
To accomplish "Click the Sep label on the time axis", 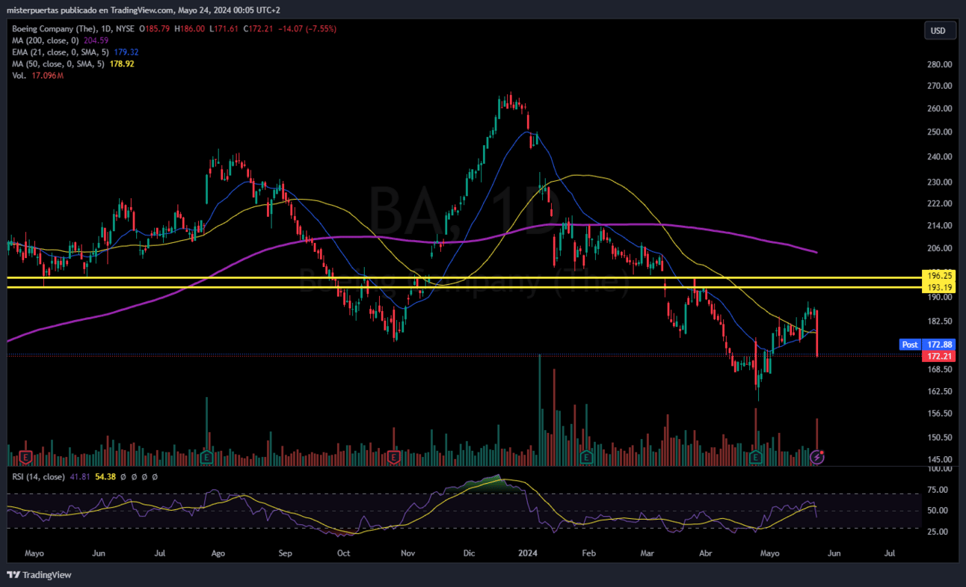I will tap(285, 554).
